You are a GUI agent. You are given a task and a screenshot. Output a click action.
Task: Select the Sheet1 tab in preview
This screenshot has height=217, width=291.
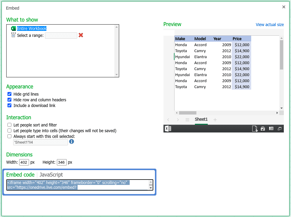[201, 119]
